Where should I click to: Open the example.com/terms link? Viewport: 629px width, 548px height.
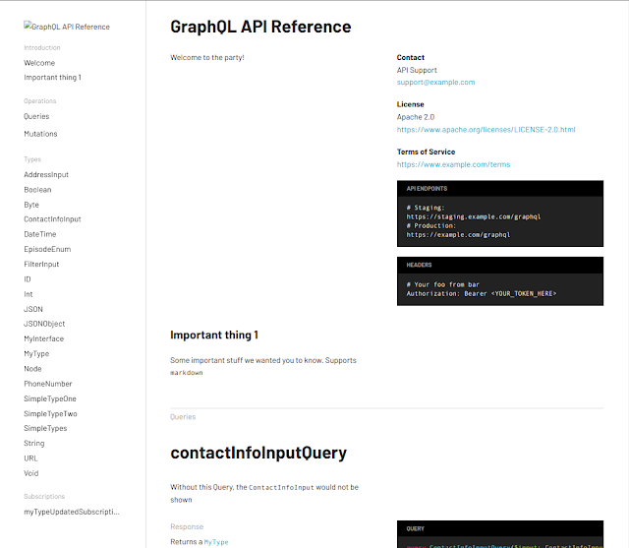point(453,164)
